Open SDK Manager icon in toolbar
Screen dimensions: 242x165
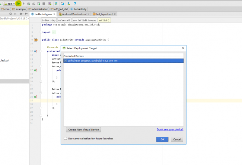click(69, 4)
